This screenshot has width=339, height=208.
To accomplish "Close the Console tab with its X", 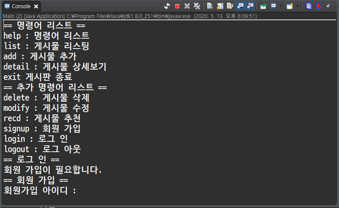I will [x=36, y=6].
